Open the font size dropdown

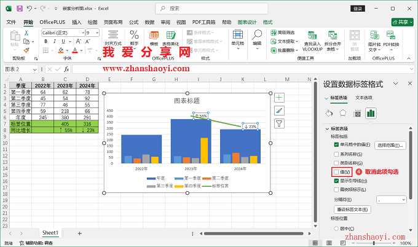[97, 33]
